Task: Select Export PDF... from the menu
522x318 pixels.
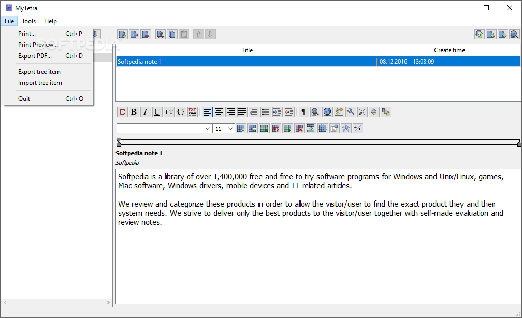Action: [x=47, y=56]
